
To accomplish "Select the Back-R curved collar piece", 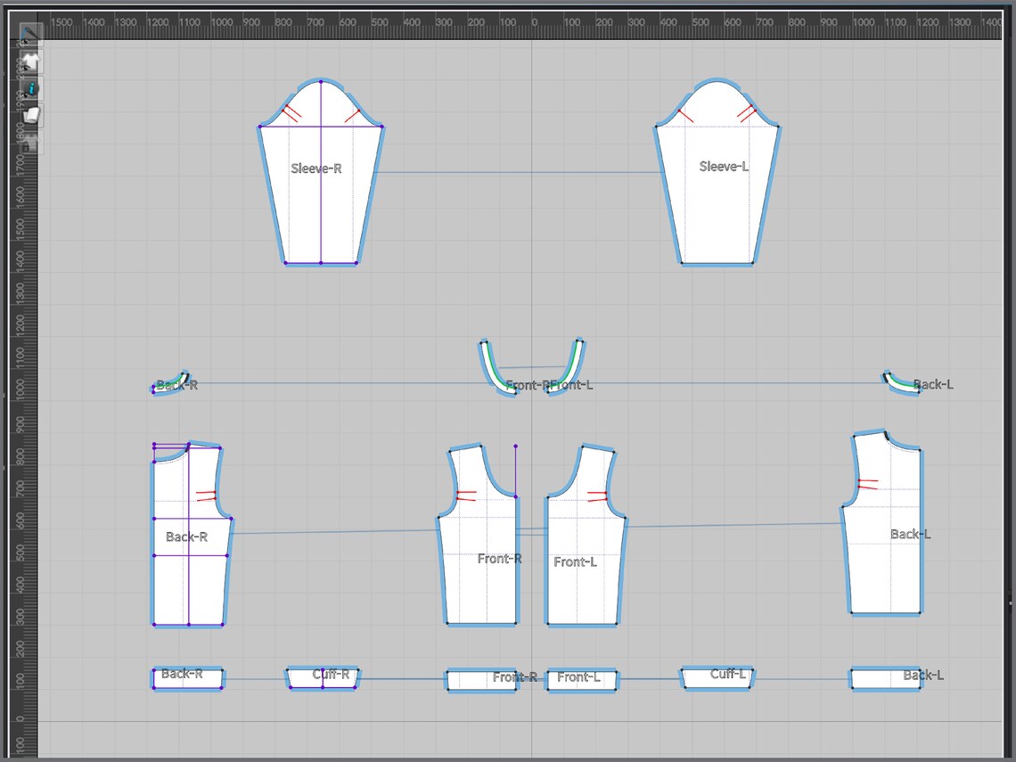I will 170,382.
